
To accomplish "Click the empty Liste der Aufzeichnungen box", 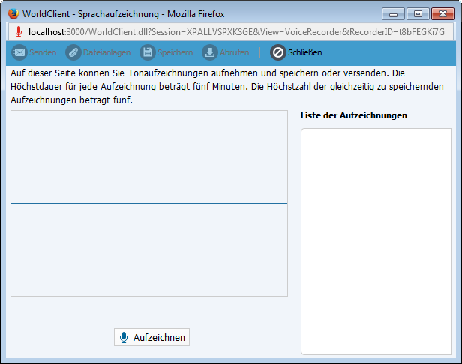I will 376,240.
